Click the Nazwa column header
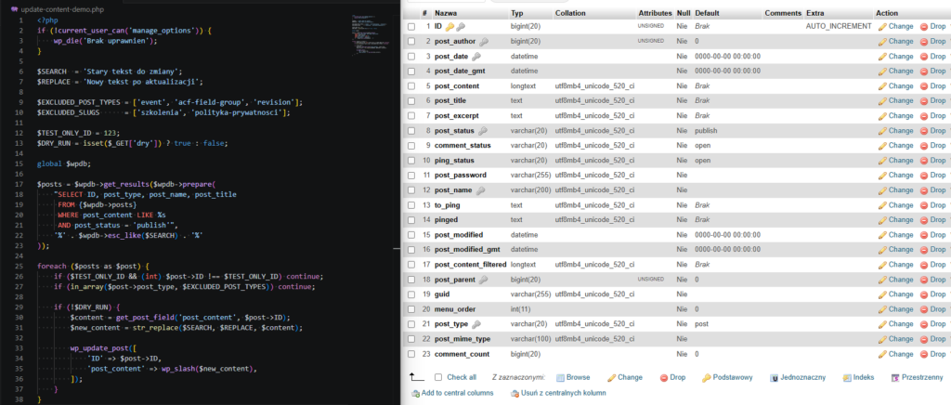The width and height of the screenshot is (951, 405). point(446,13)
